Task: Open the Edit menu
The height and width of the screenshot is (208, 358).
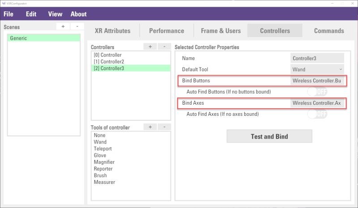Action: point(31,14)
